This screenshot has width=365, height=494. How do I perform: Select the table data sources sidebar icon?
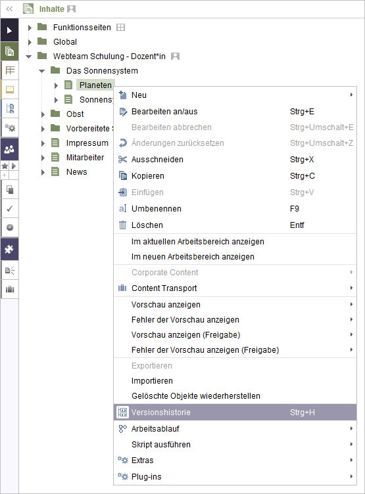click(x=10, y=70)
